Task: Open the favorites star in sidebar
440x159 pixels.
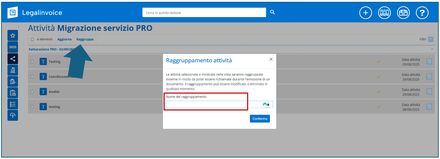Action: [x=13, y=35]
